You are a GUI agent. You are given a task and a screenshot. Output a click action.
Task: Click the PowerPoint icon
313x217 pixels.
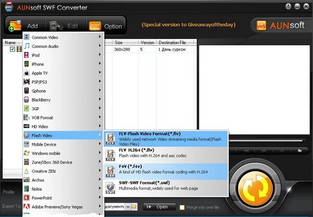[27, 198]
